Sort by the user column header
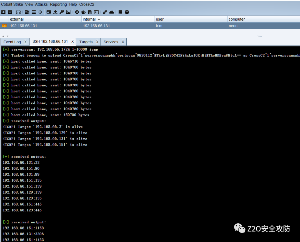 click(x=191, y=19)
